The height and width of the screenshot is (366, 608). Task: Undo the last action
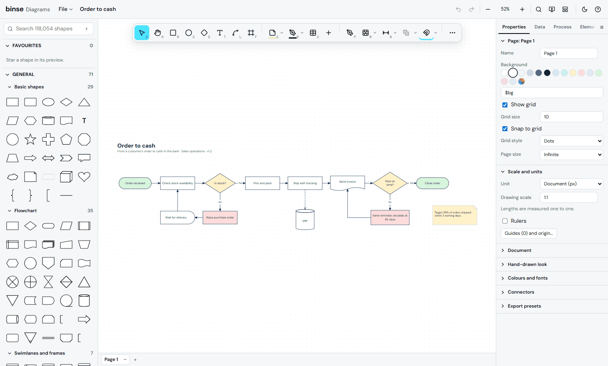click(458, 9)
